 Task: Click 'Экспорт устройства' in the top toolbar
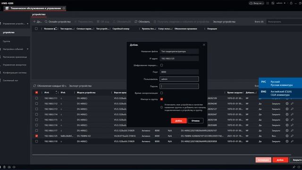(224, 22)
